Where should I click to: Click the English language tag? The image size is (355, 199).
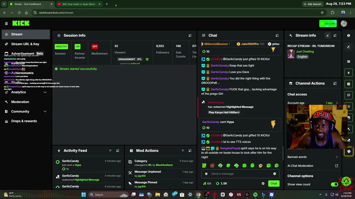(302, 57)
